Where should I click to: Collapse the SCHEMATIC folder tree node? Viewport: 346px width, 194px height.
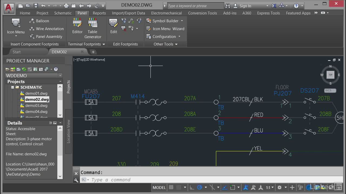tap(12, 87)
